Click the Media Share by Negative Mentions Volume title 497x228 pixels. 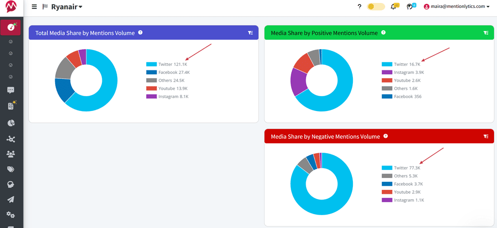point(325,137)
